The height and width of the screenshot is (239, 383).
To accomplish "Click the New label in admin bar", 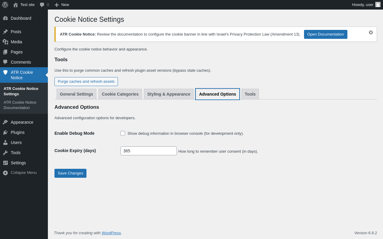I will pyautogui.click(x=65, y=4).
